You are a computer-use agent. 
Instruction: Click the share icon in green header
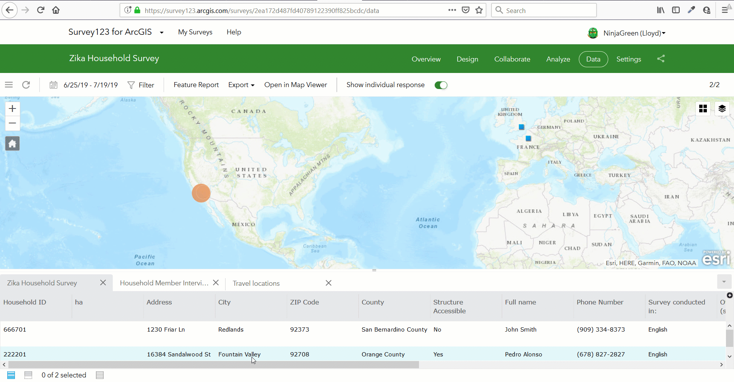[x=661, y=58]
